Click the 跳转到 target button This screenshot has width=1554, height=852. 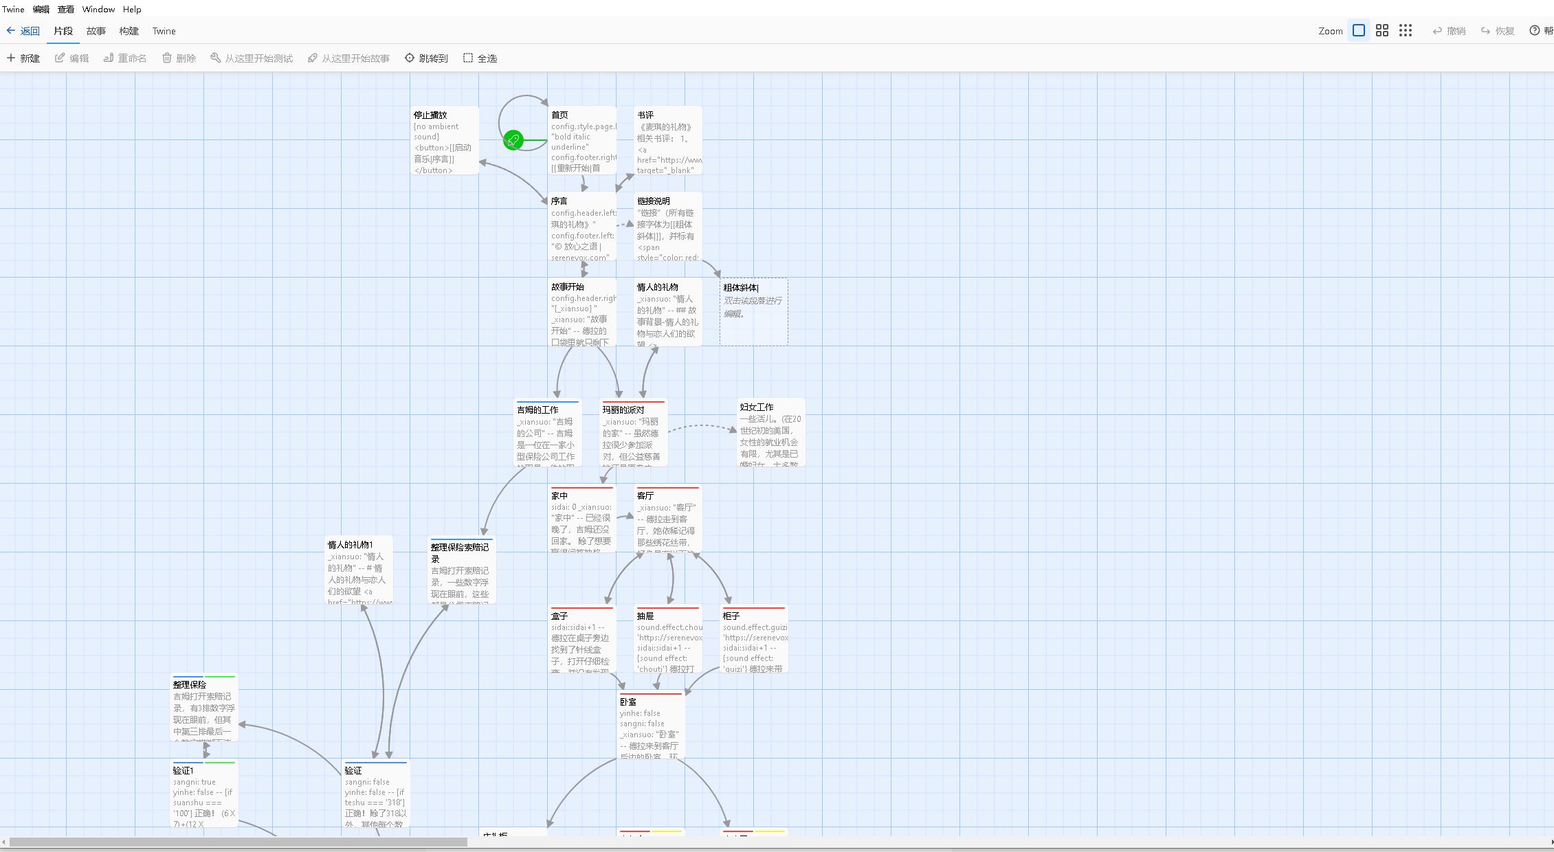[426, 58]
